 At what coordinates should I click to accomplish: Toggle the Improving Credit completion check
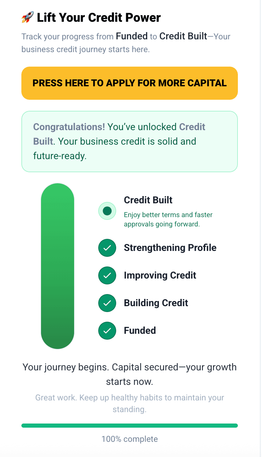click(107, 275)
